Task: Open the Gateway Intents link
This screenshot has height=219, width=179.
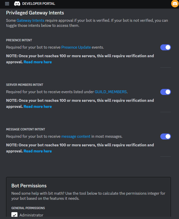Action: pyautogui.click(x=30, y=20)
